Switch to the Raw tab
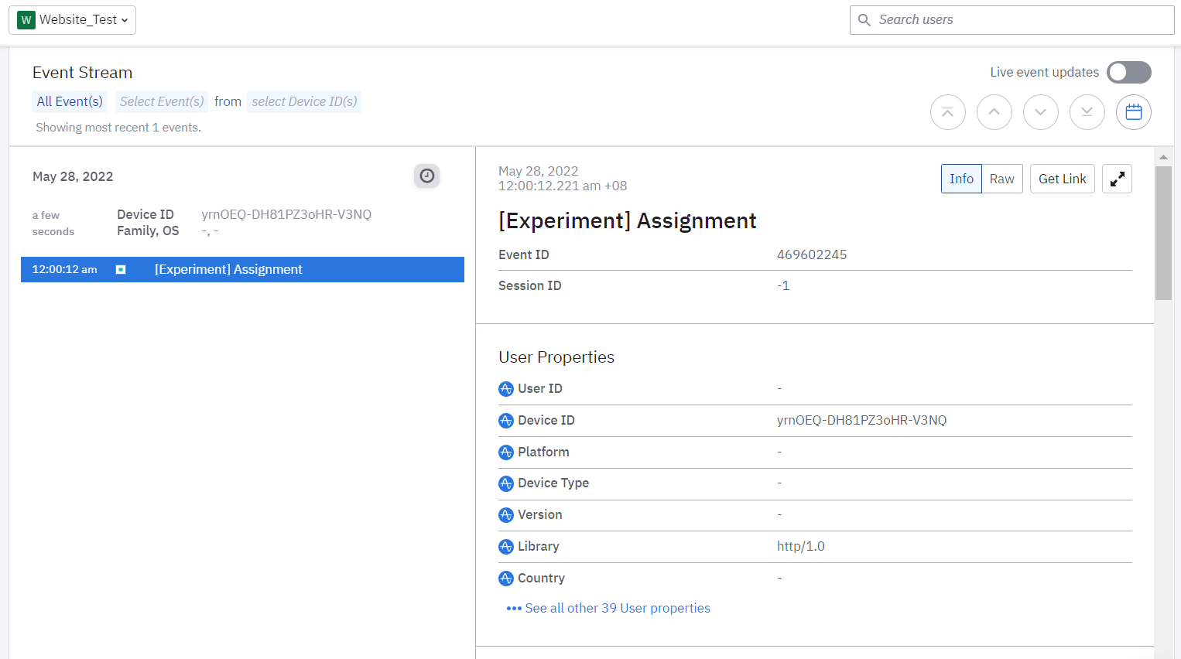 point(1001,179)
